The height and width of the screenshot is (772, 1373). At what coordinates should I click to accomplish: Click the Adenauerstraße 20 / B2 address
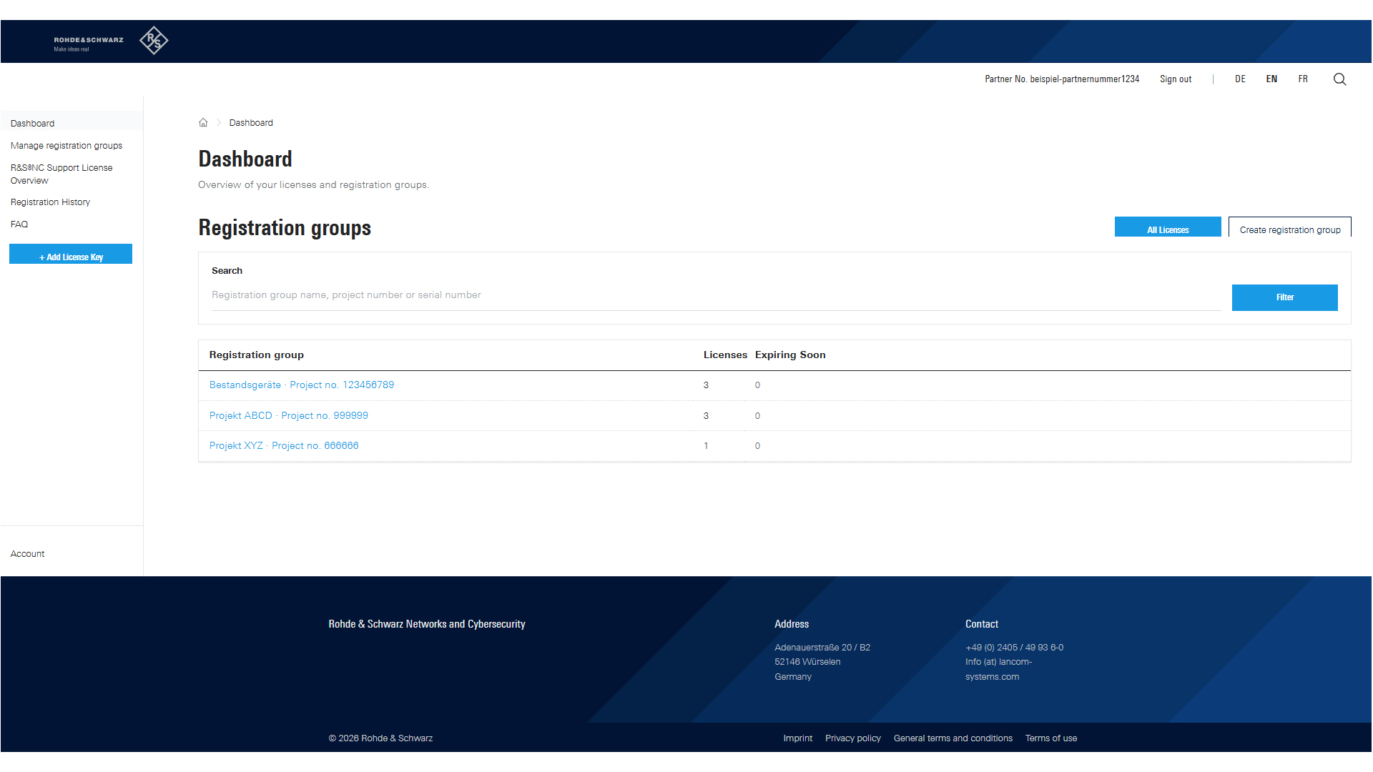(x=822, y=648)
